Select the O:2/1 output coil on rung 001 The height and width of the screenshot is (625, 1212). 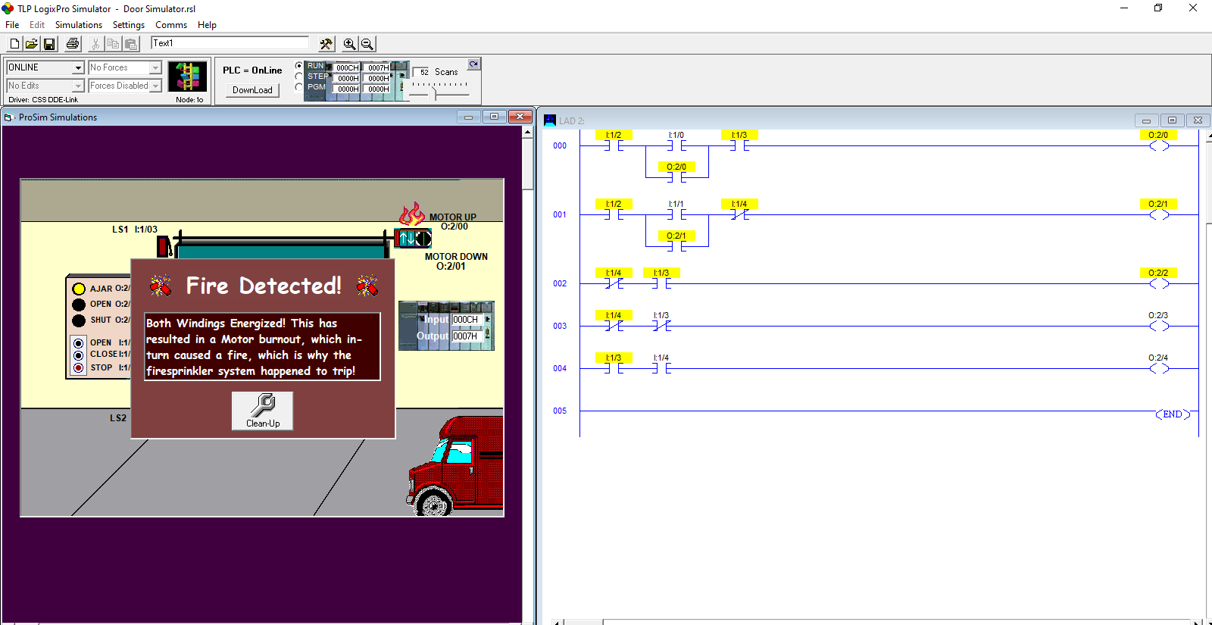point(1158,210)
